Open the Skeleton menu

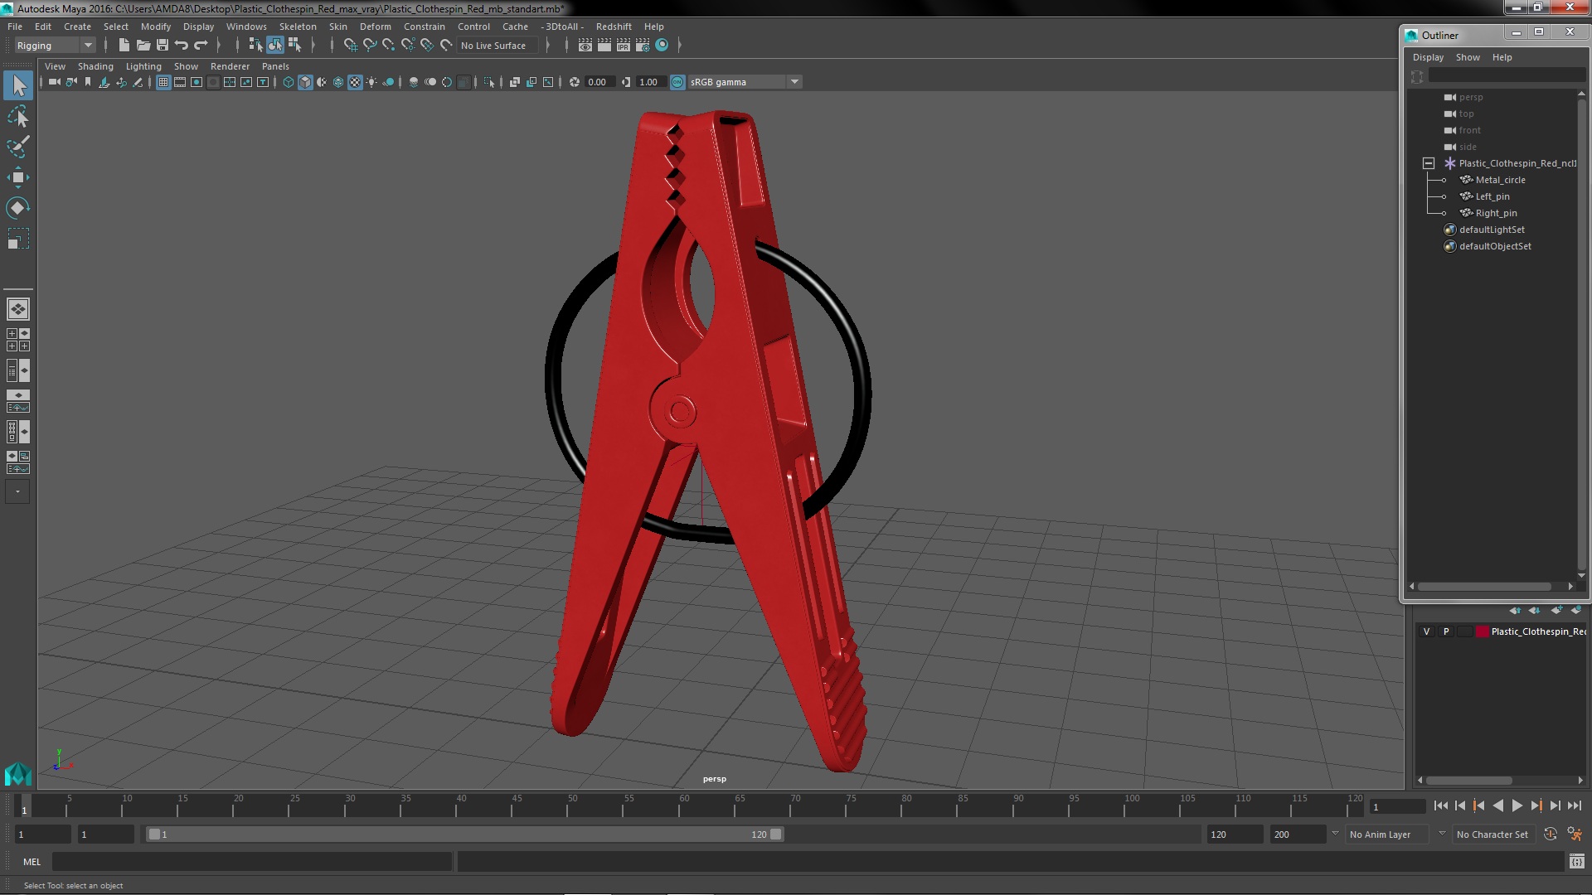pyautogui.click(x=298, y=27)
